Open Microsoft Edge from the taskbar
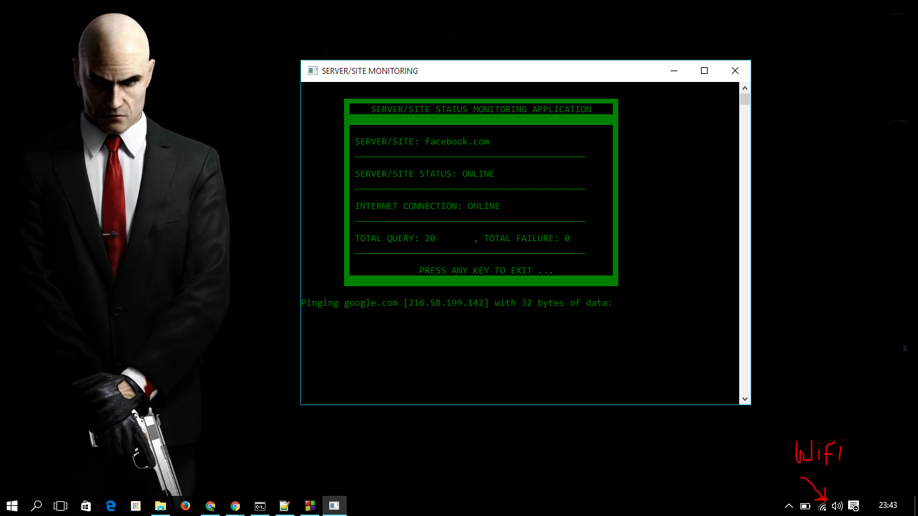918x516 pixels. [111, 506]
